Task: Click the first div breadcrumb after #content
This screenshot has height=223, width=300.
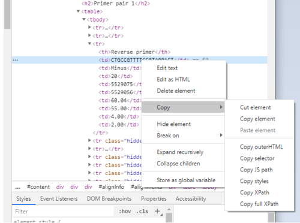Action: pos(60,187)
